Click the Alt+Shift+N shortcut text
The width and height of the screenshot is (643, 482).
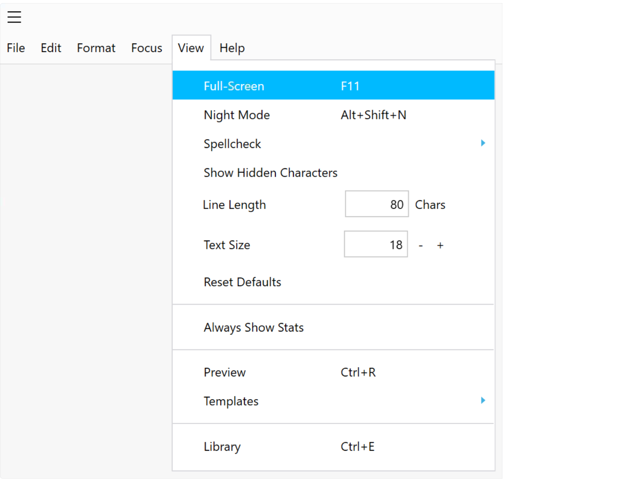374,115
